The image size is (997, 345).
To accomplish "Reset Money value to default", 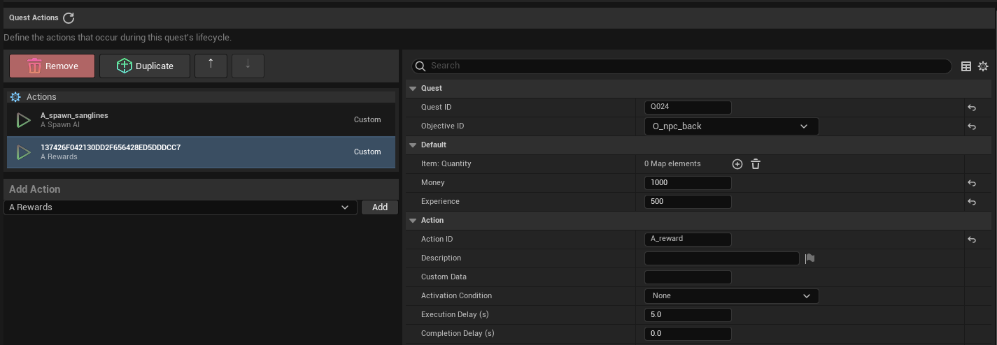I will tap(972, 183).
